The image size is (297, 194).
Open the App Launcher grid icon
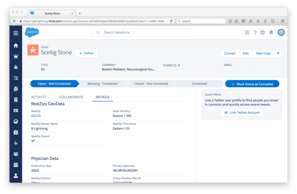click(x=247, y=32)
